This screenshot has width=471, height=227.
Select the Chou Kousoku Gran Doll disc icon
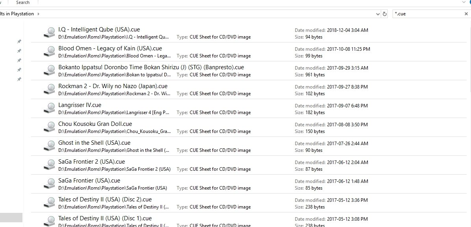click(49, 127)
